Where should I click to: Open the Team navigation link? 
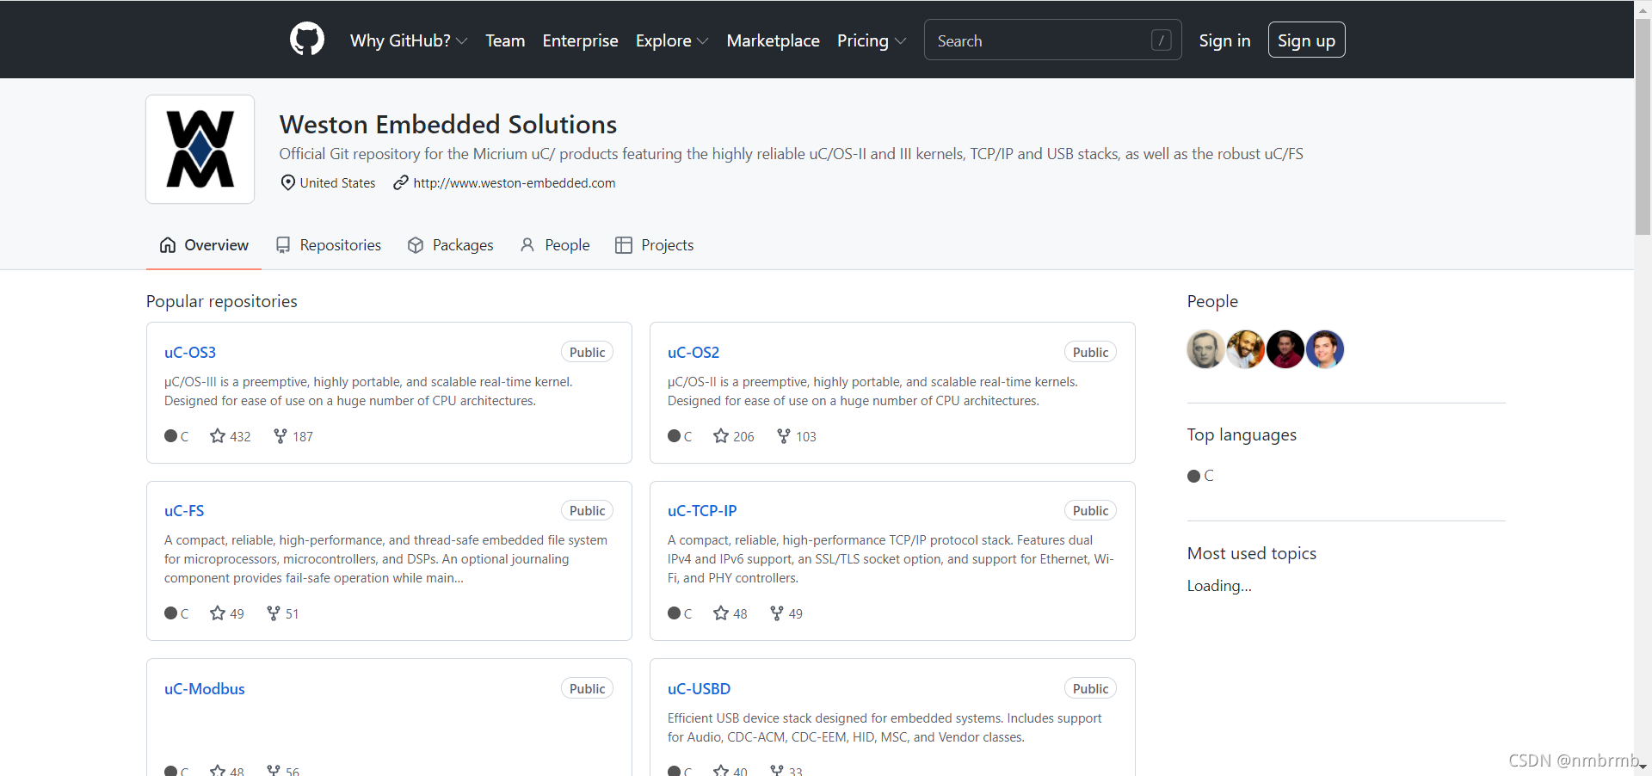tap(505, 40)
